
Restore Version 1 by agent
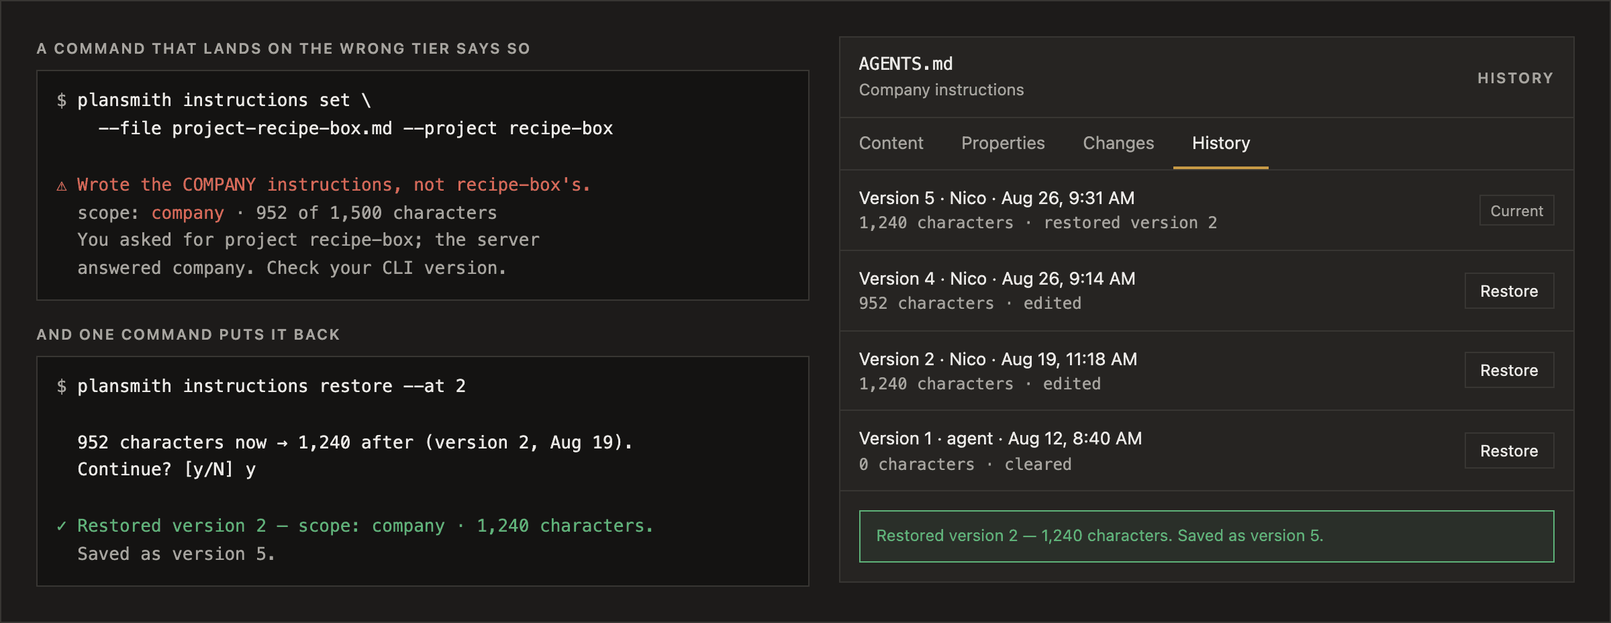tap(1509, 450)
